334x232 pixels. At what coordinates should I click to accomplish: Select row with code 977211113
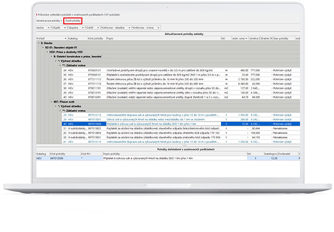point(181,84)
